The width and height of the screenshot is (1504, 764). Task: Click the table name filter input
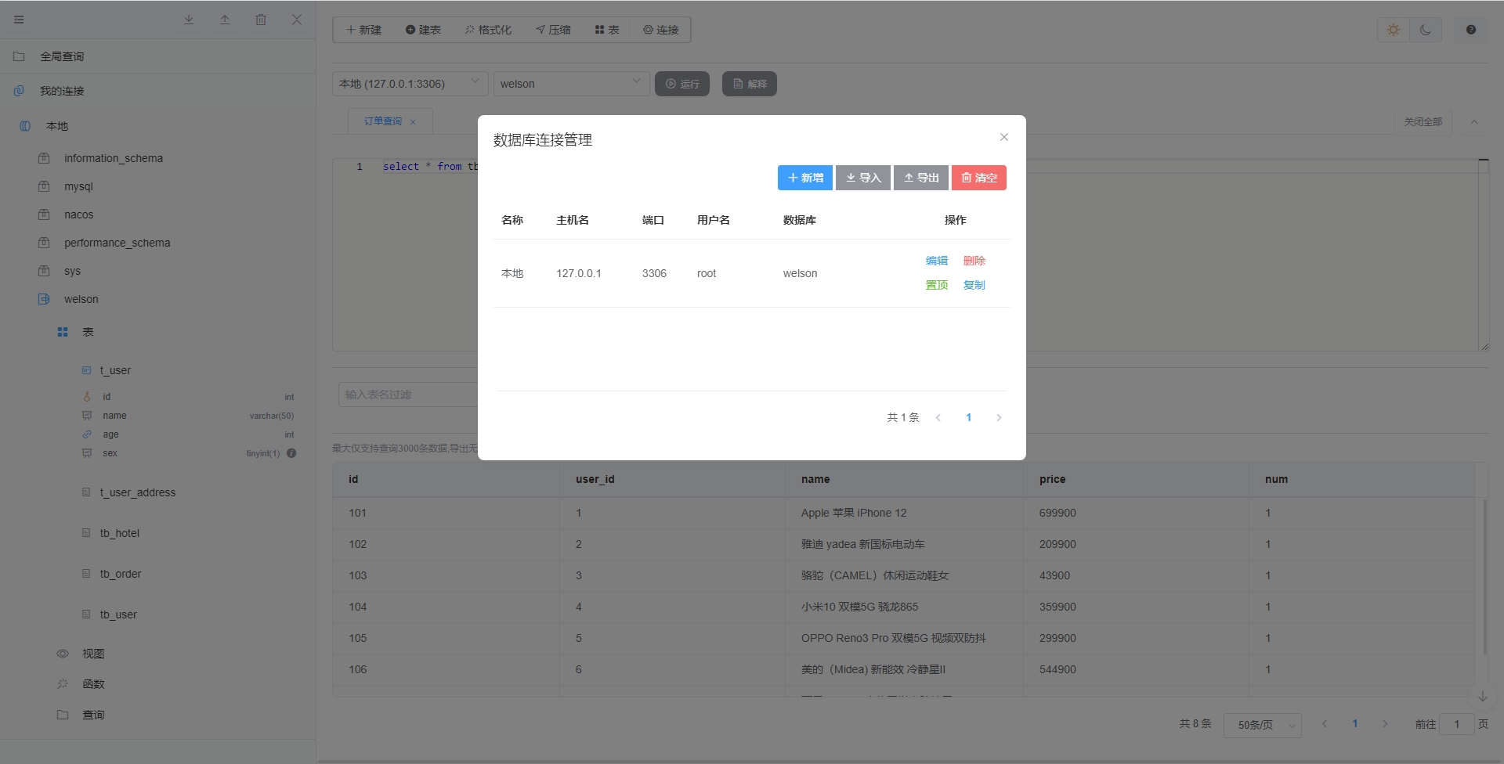pos(408,395)
